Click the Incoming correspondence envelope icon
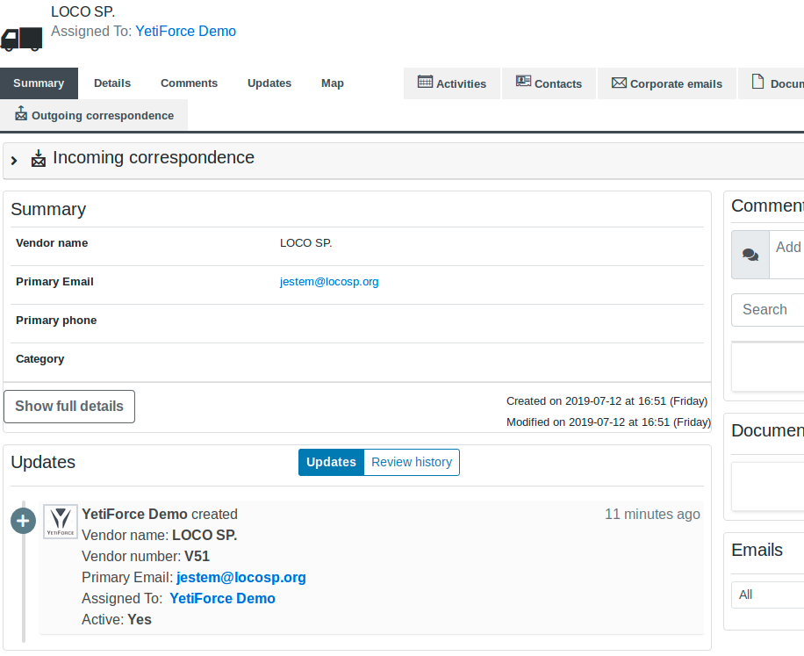804x656 pixels. click(39, 158)
